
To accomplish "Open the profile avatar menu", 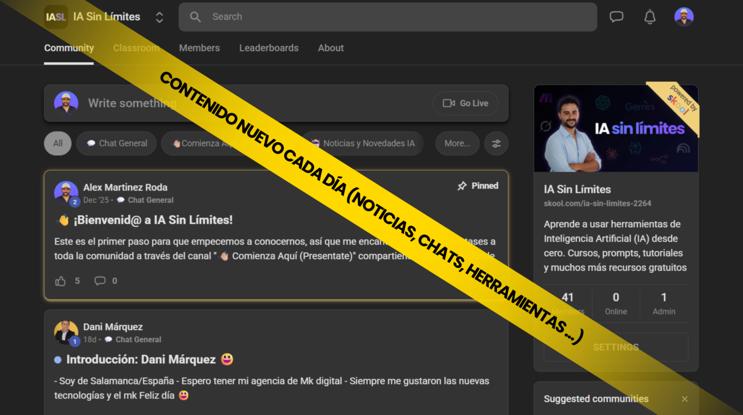I will click(x=684, y=17).
